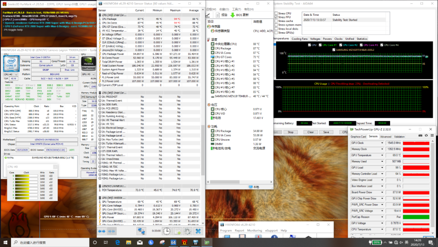Click Stop button in stability test

[290, 132]
